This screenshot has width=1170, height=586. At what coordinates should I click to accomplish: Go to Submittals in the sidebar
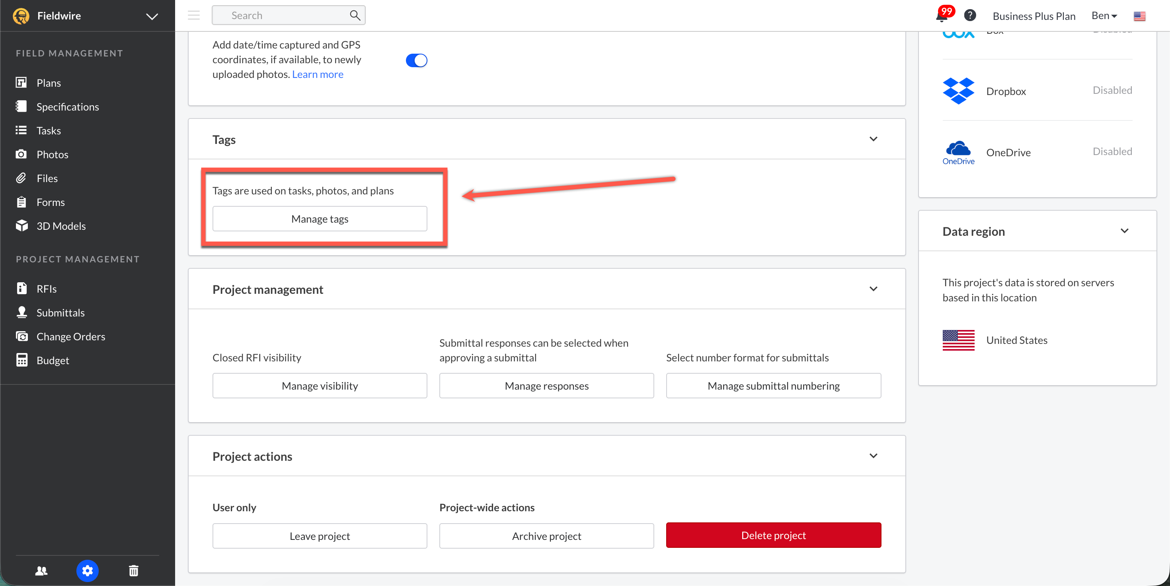click(x=60, y=312)
